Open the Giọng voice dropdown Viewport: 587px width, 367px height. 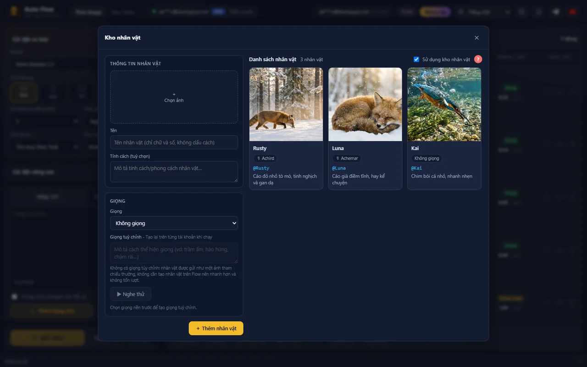point(174,223)
